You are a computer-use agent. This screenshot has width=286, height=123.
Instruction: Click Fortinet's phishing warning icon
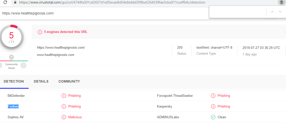64,106
